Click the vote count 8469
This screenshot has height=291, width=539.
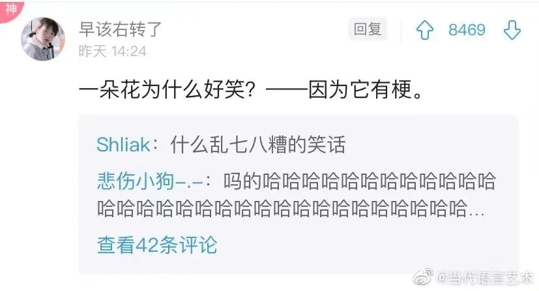pyautogui.click(x=467, y=30)
